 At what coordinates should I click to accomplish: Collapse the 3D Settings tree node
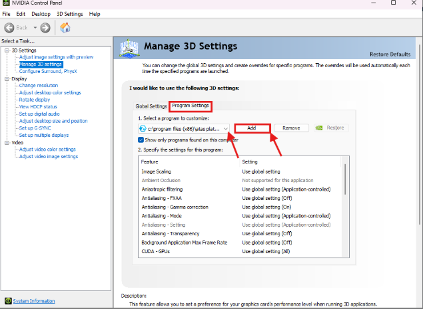click(7, 51)
